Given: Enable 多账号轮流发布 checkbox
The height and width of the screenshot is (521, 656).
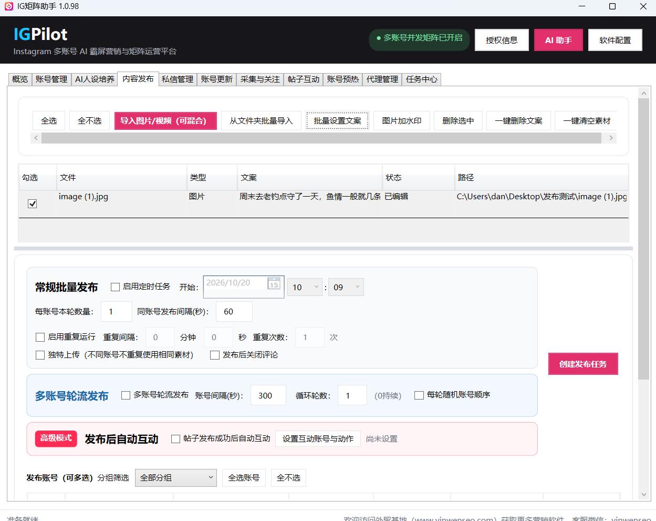Looking at the screenshot, I should pyautogui.click(x=126, y=395).
